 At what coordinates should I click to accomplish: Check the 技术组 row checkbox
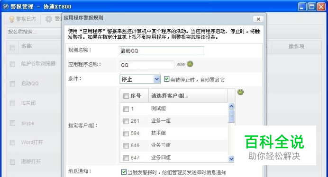pos(126,134)
